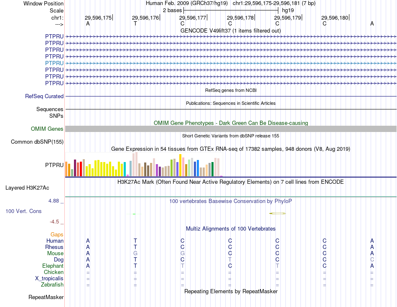Open the RefSeq Curated track label
The image size is (397, 307).
(x=44, y=96)
